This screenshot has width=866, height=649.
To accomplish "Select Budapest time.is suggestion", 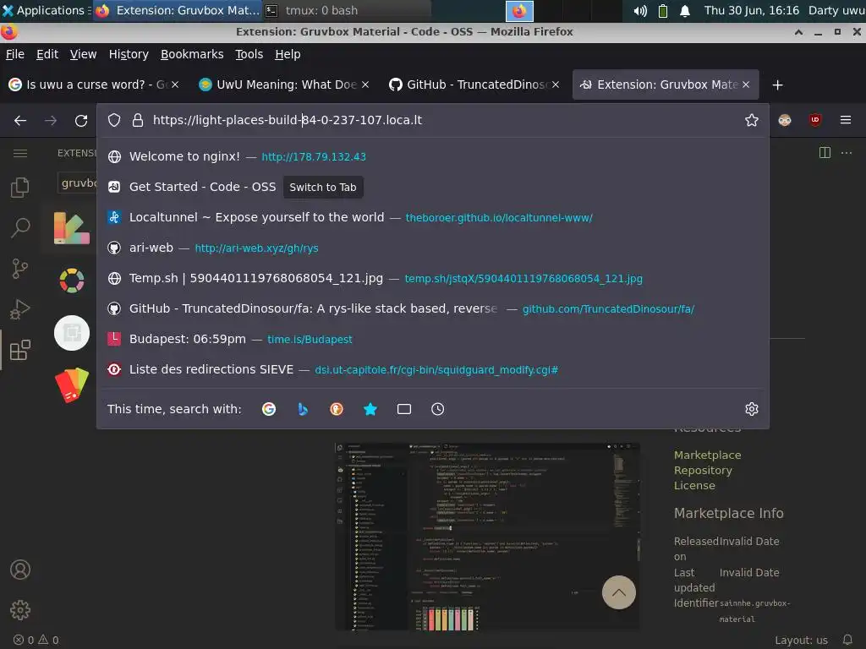I will (432, 339).
